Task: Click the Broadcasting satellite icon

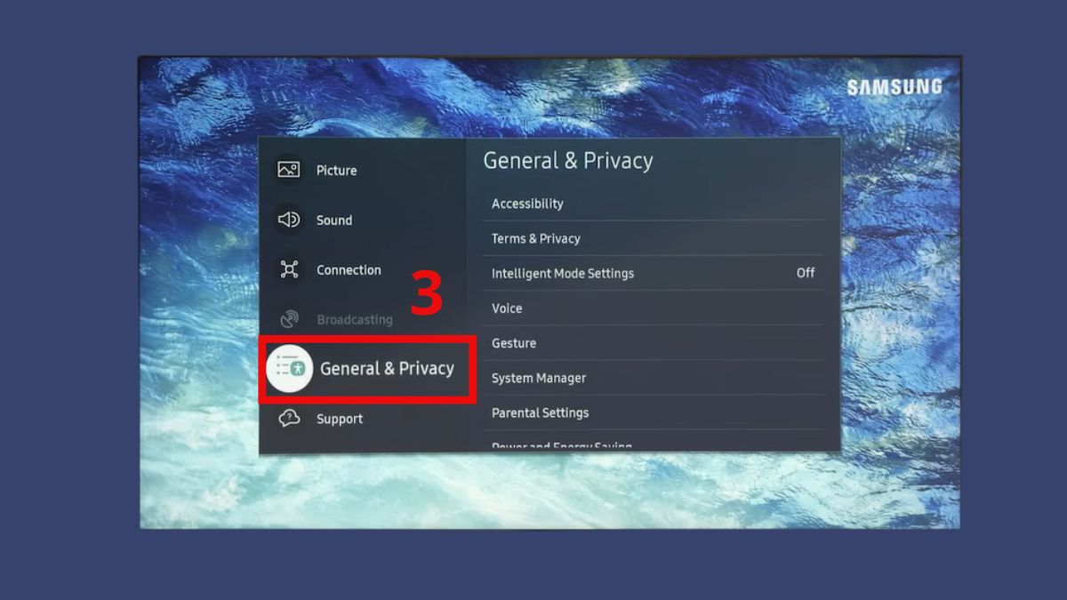Action: point(289,319)
